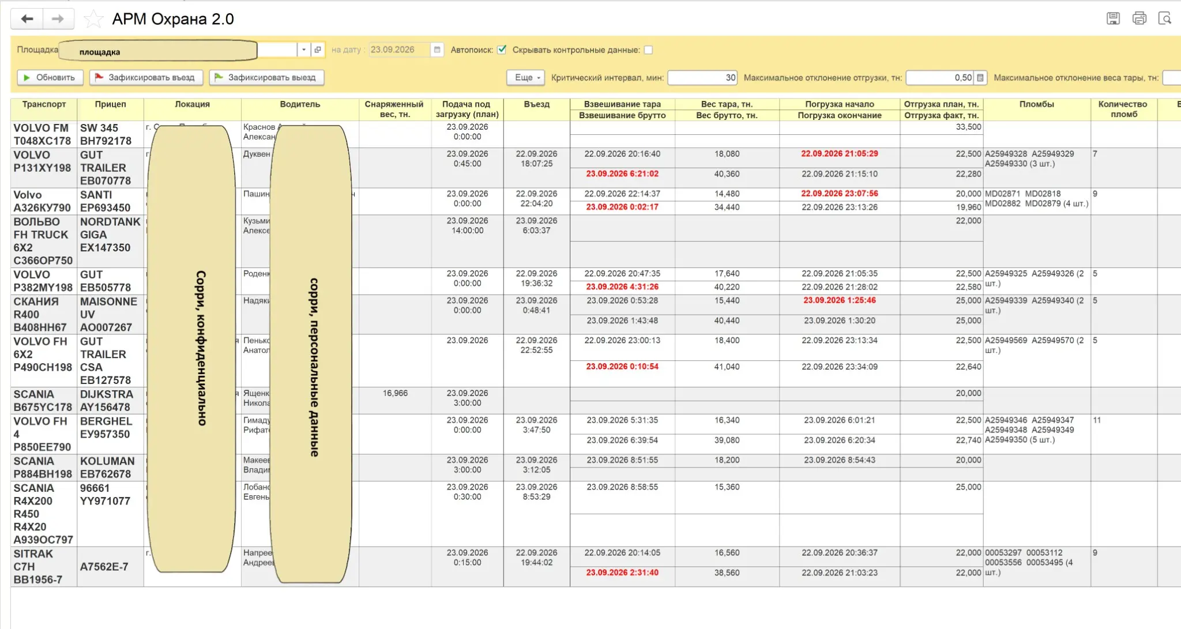Open print preview magnifier icon

point(1164,18)
